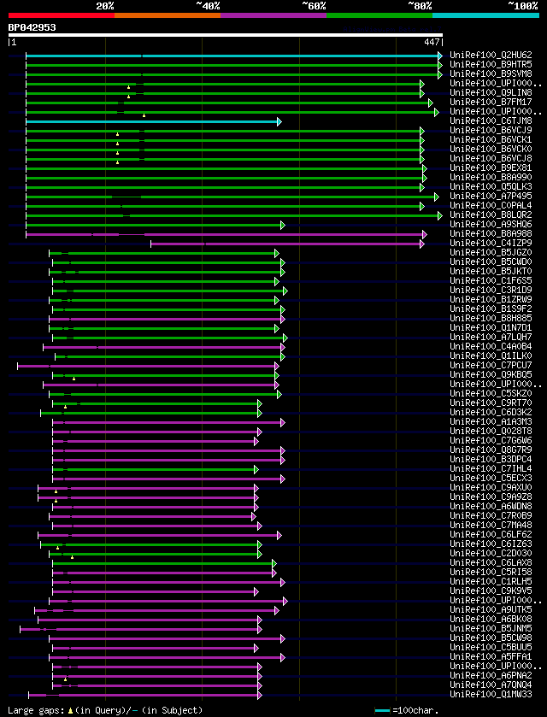The height and width of the screenshot is (717, 547).
Task: Click the purple alignment bar of UniRef100_C4IZP9
Action: coord(287,244)
